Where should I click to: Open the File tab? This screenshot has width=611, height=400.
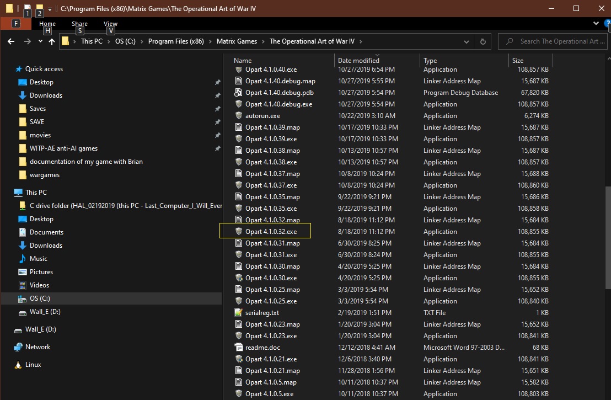(x=16, y=23)
